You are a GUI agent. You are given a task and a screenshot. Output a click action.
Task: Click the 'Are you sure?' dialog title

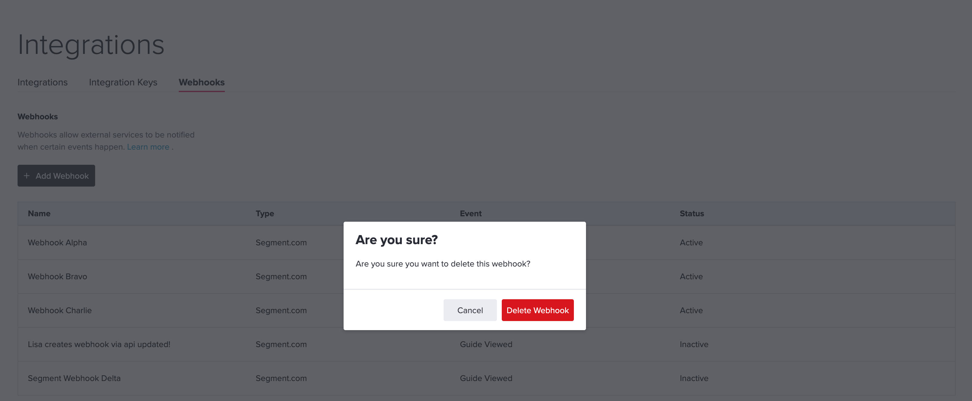click(x=397, y=240)
